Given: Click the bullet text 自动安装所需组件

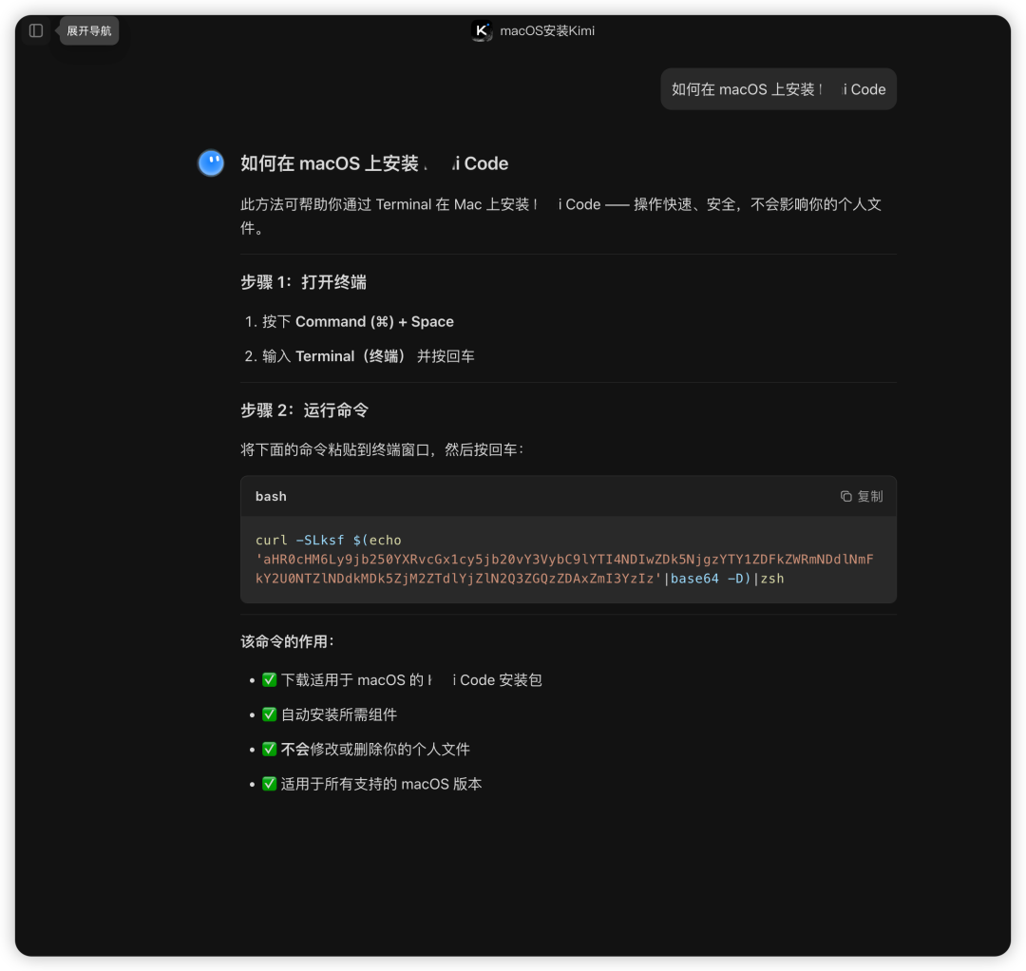Looking at the screenshot, I should pos(339,714).
